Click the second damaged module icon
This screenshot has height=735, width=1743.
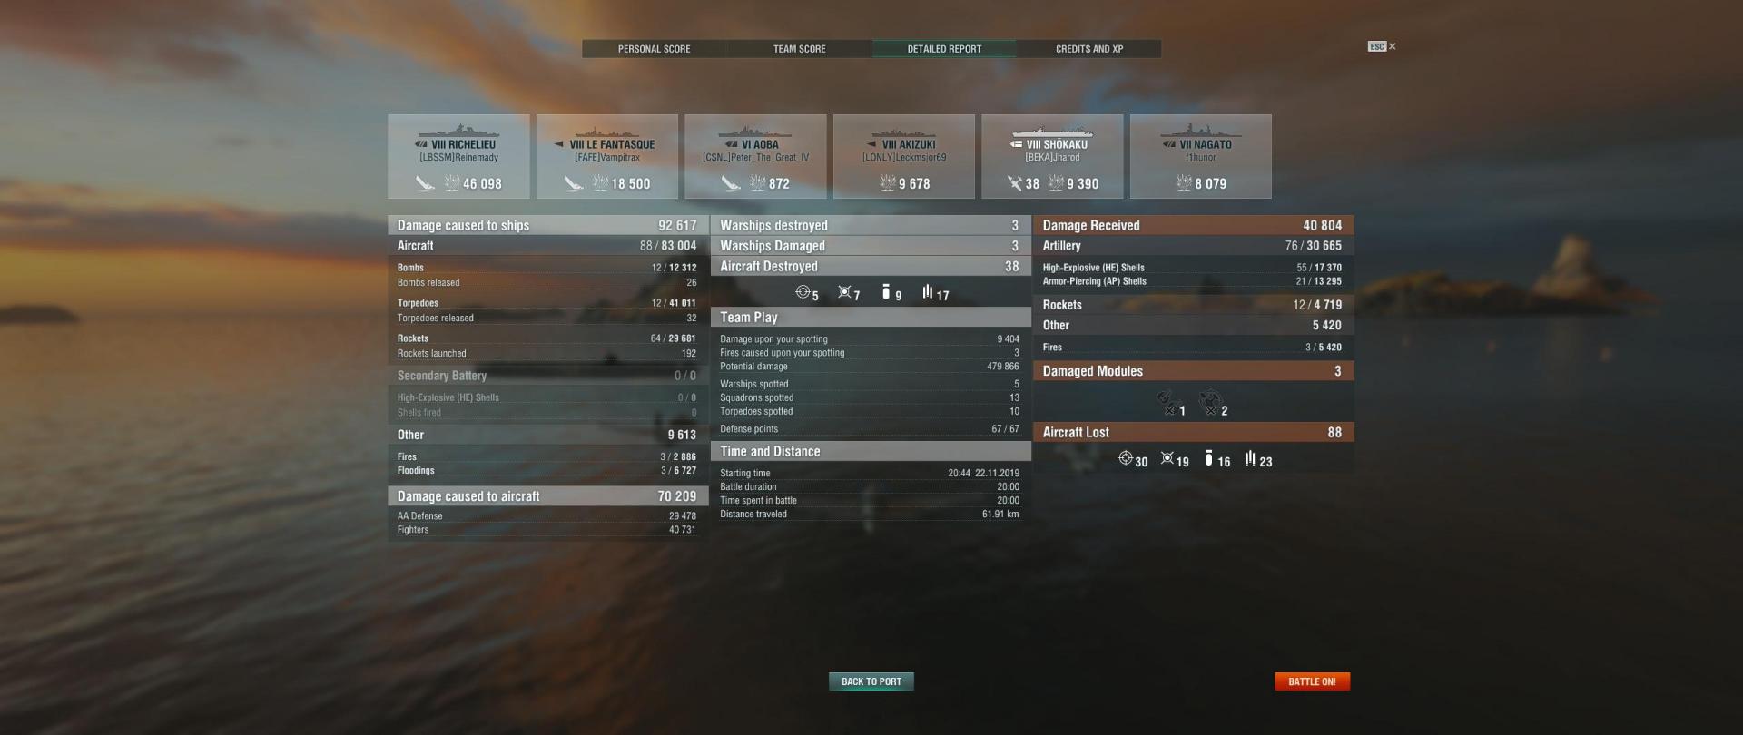click(x=1209, y=400)
